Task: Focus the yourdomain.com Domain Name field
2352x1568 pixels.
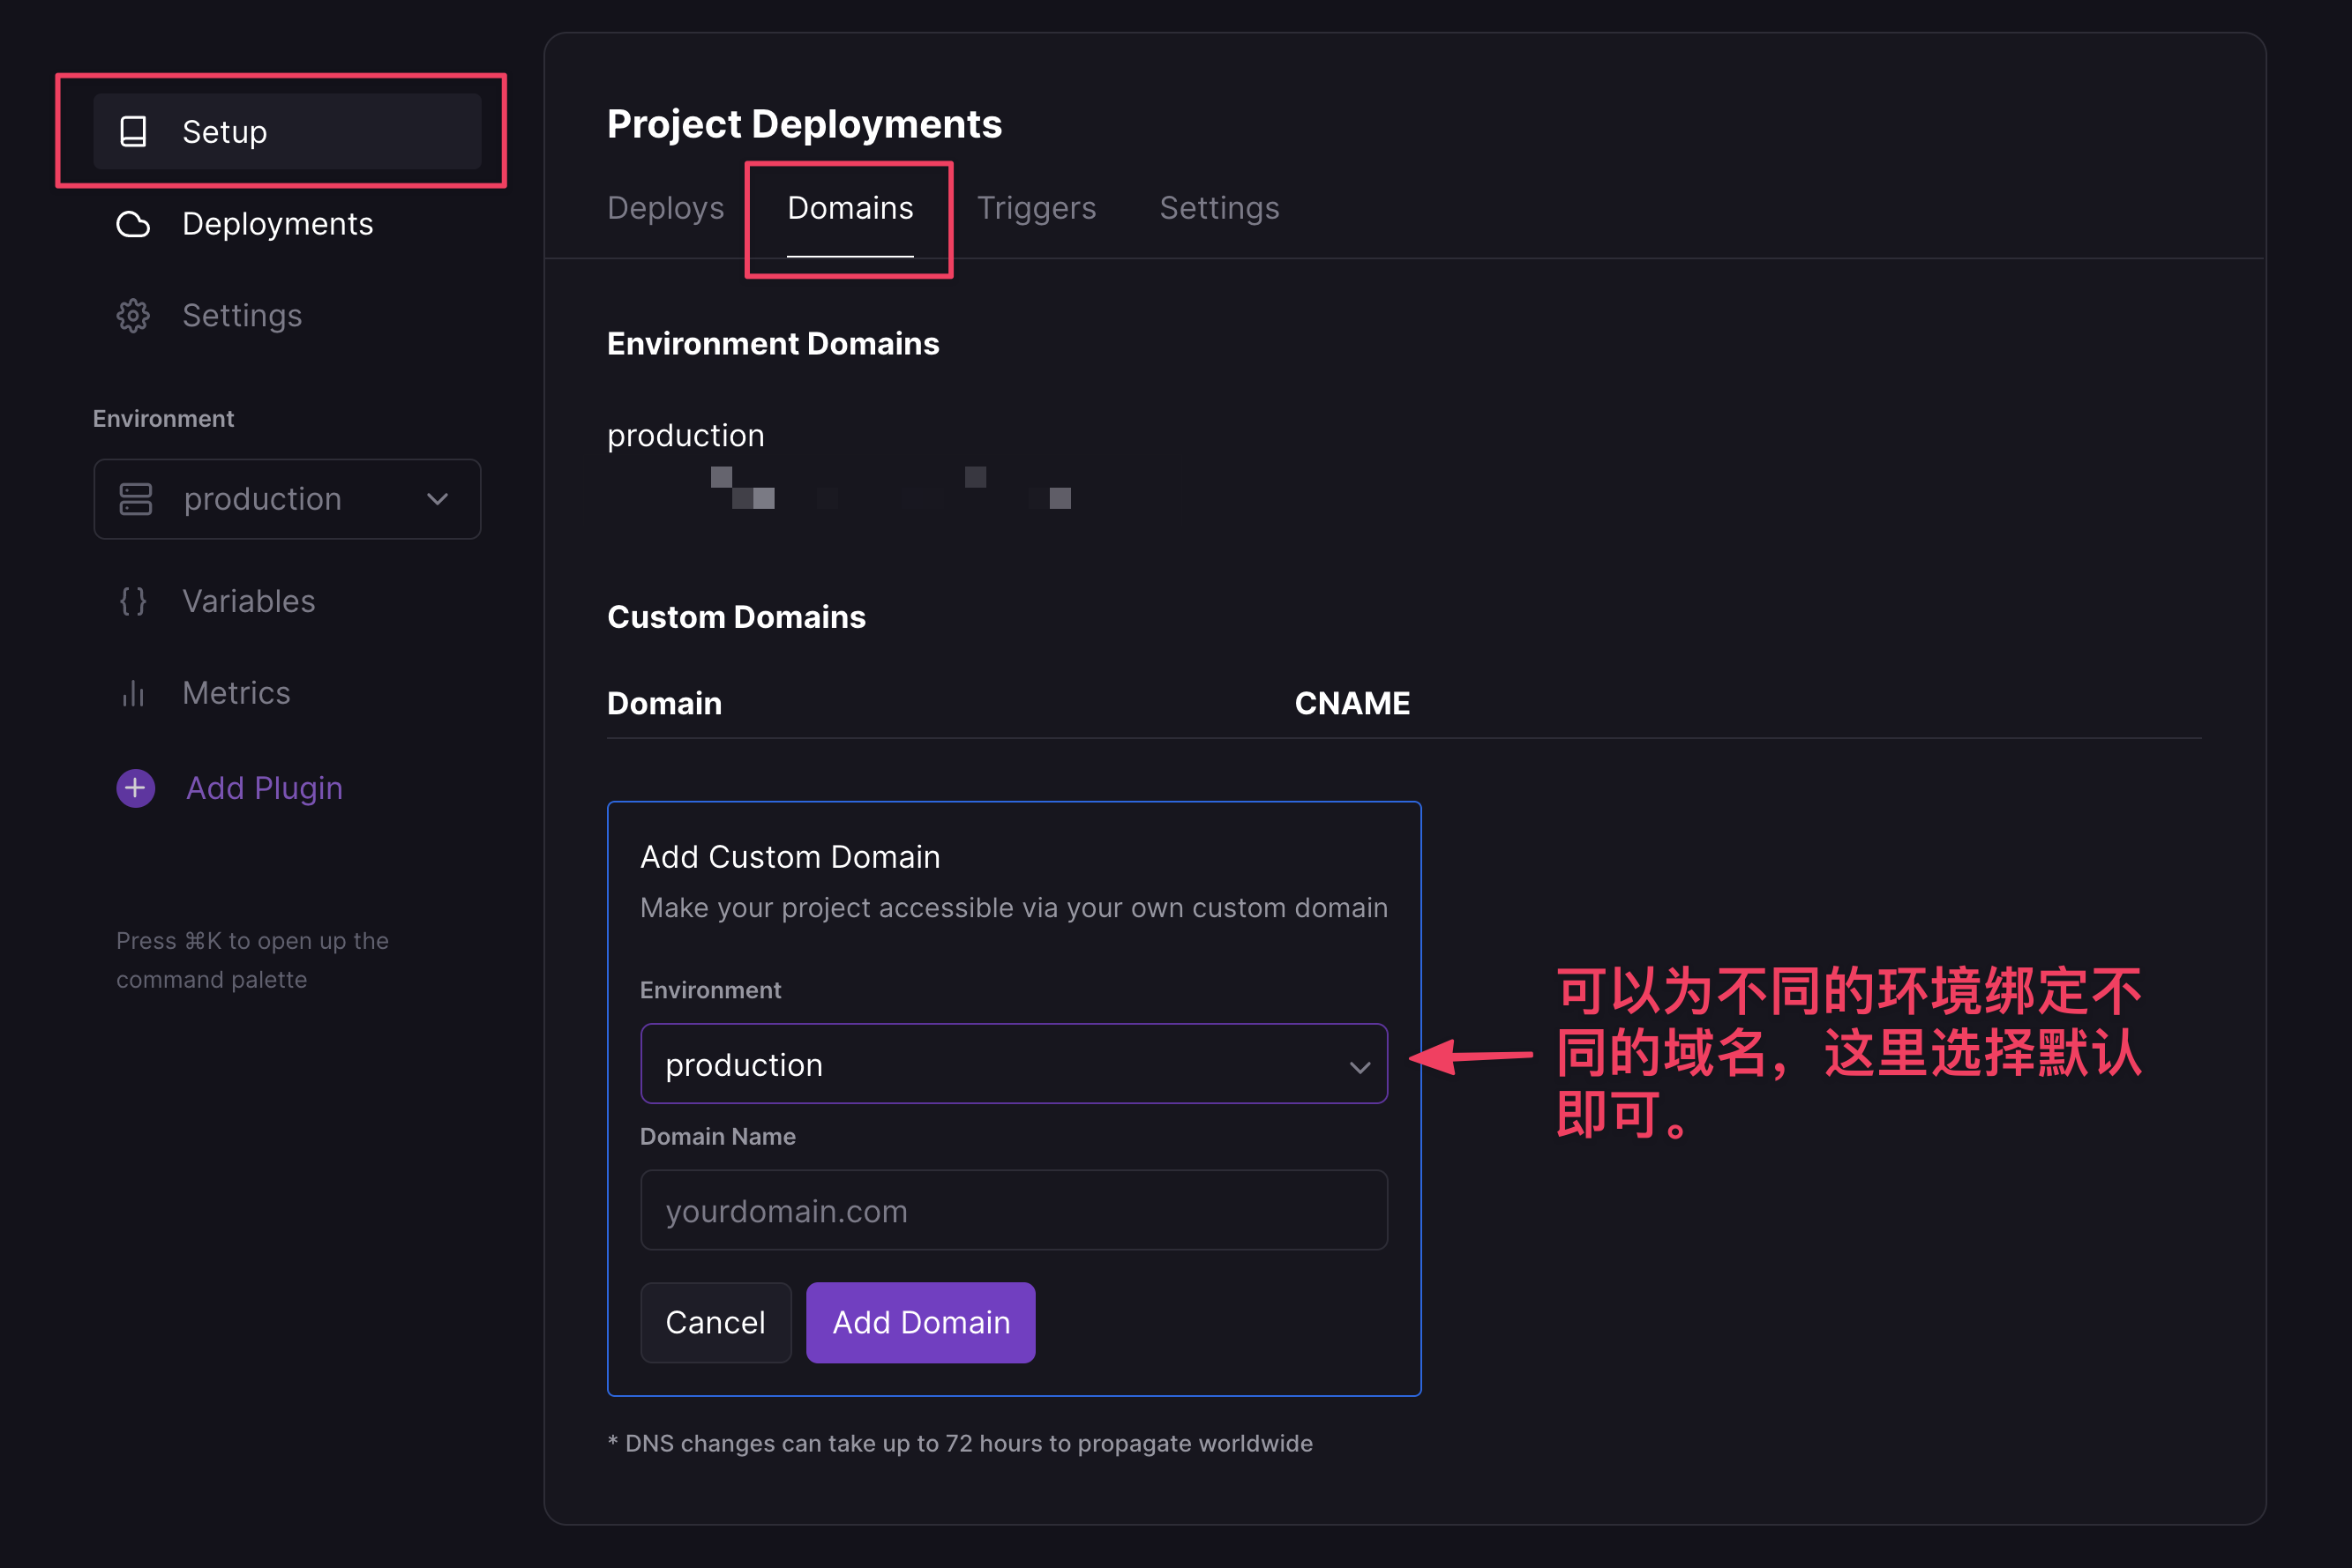Action: (x=1014, y=1210)
